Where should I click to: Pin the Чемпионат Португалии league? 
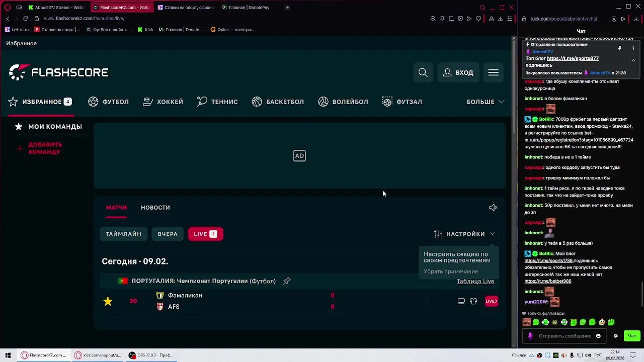(286, 281)
